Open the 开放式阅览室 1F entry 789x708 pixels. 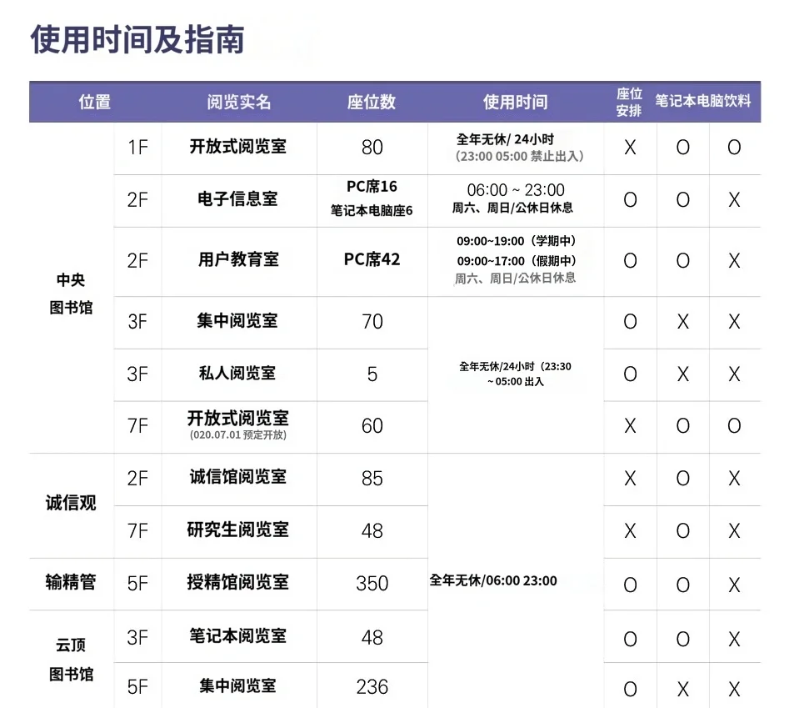click(238, 148)
